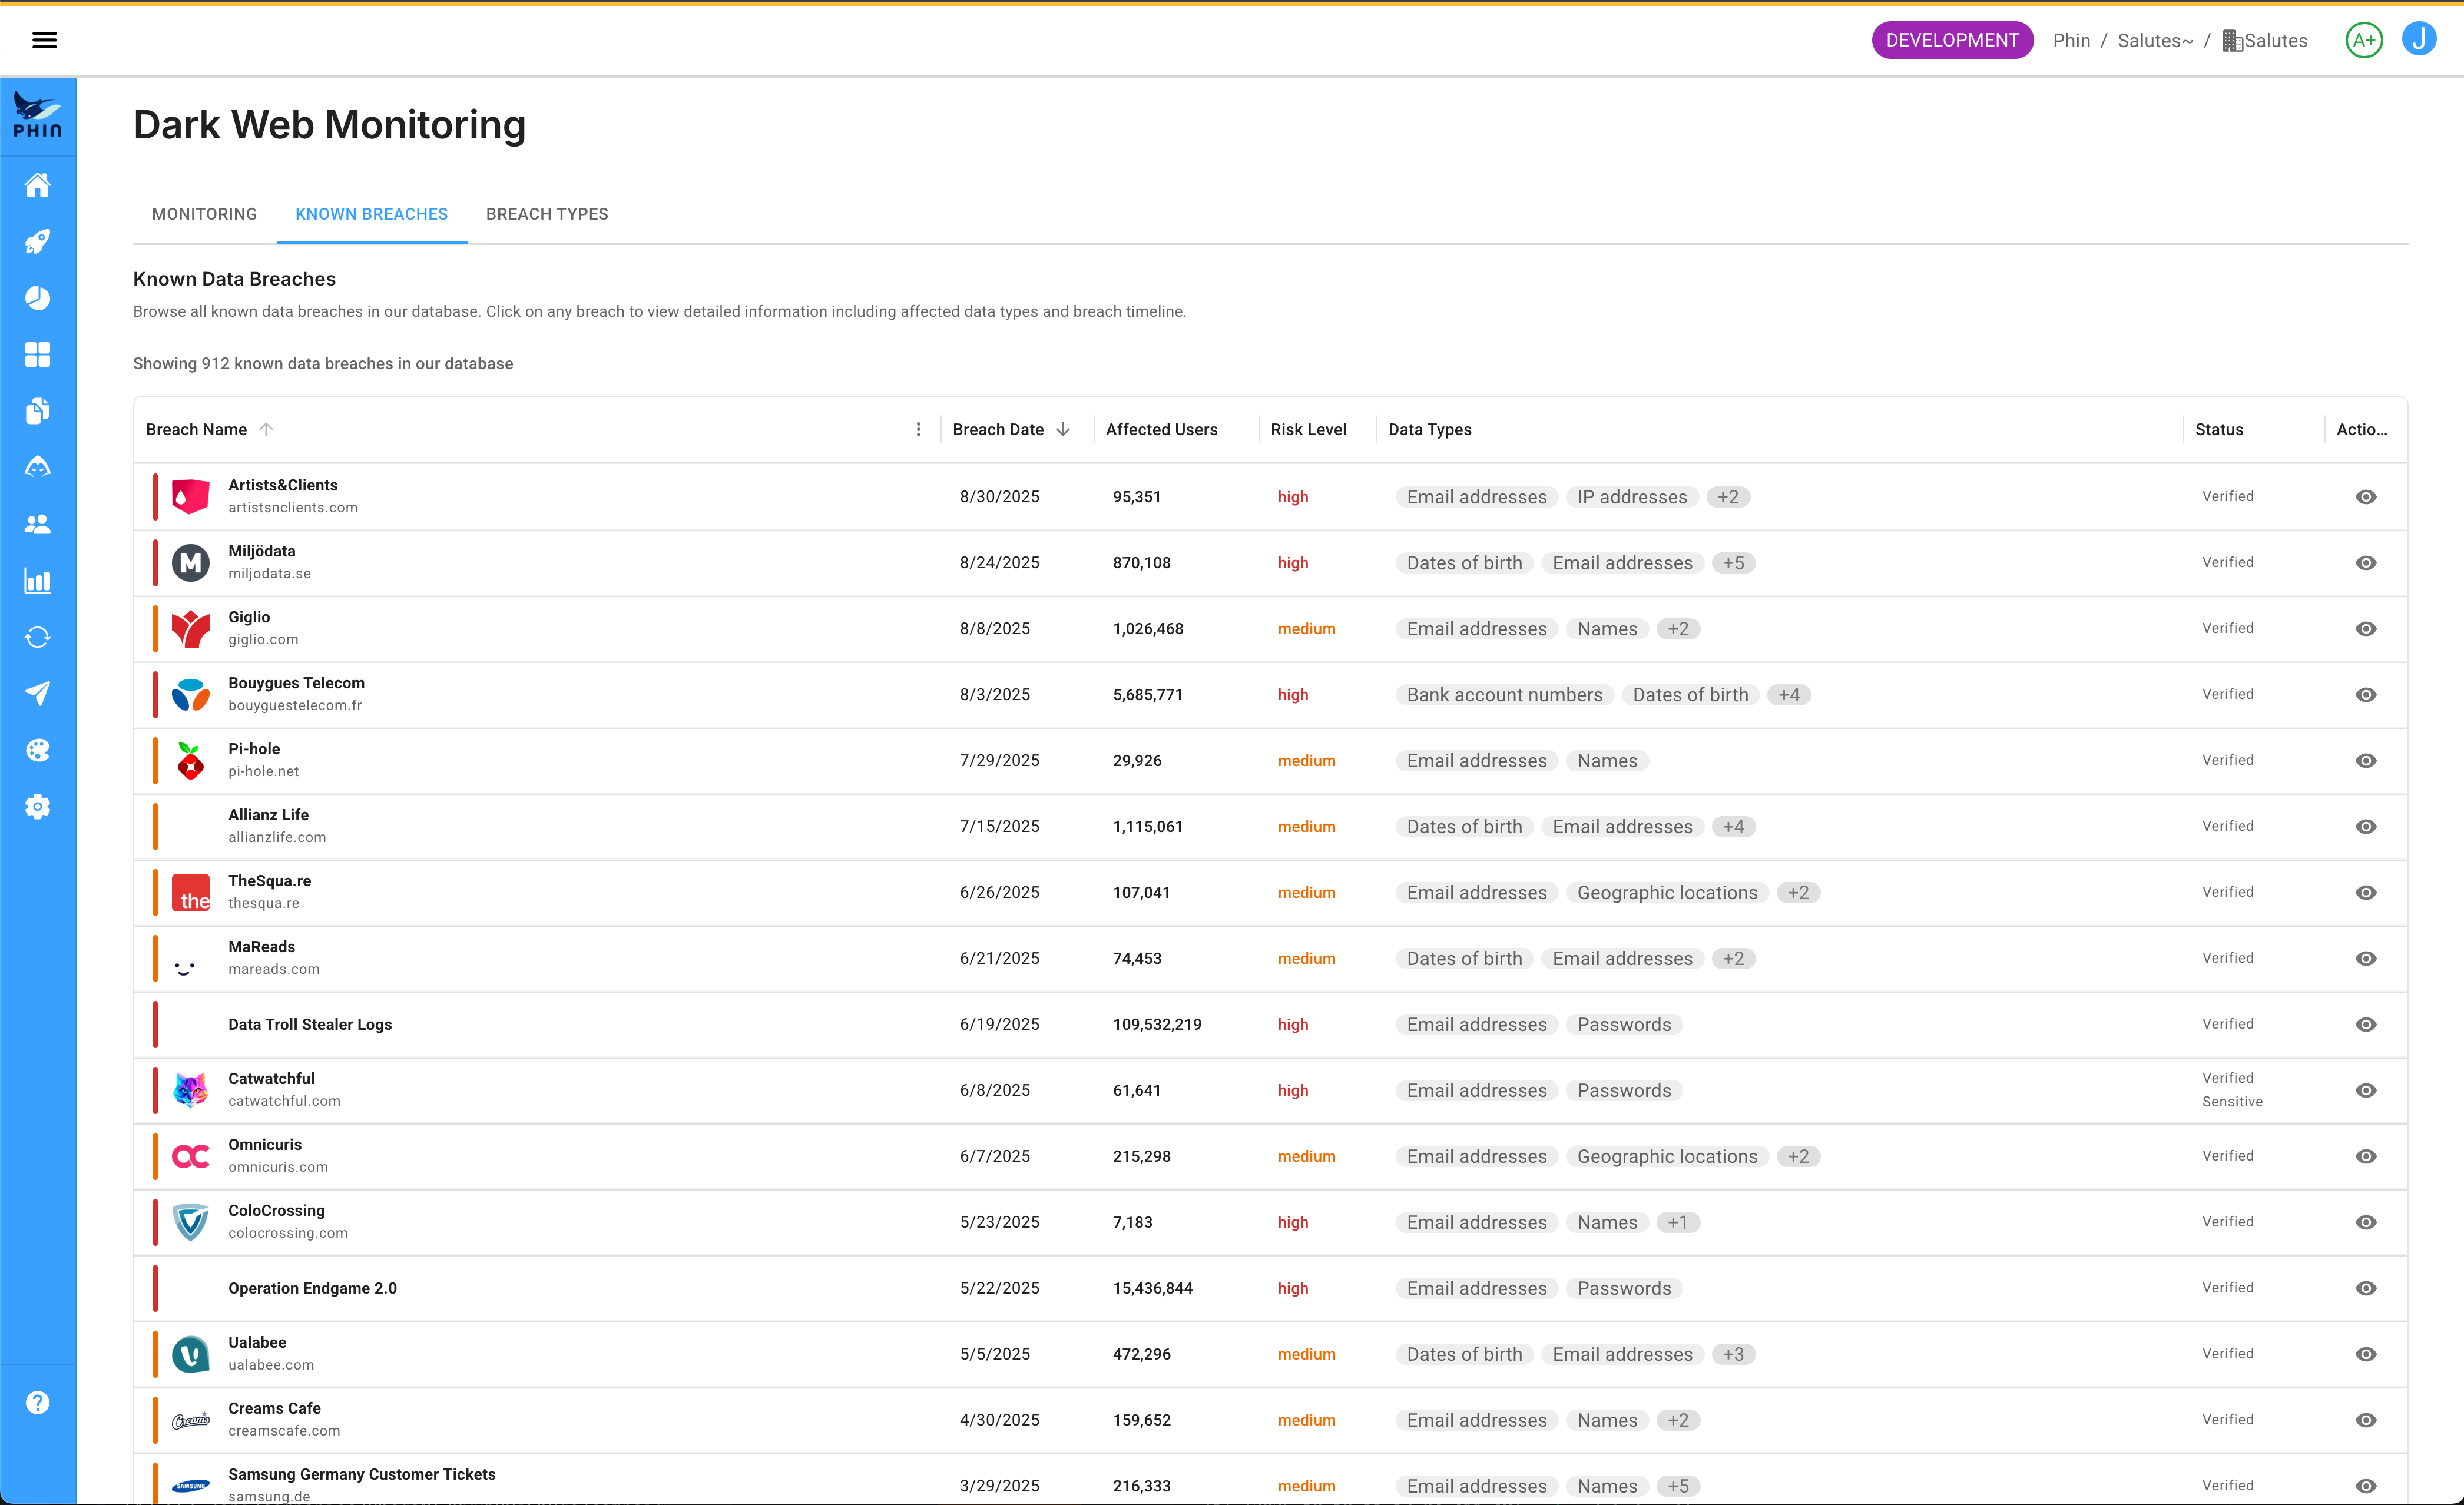
Task: Sort by Breach Date arrow
Action: [1063, 429]
